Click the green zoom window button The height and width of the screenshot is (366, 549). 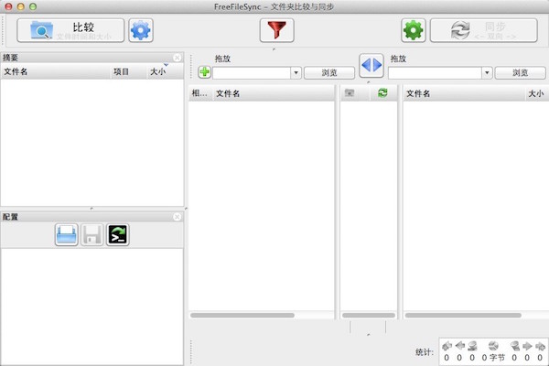pos(33,6)
